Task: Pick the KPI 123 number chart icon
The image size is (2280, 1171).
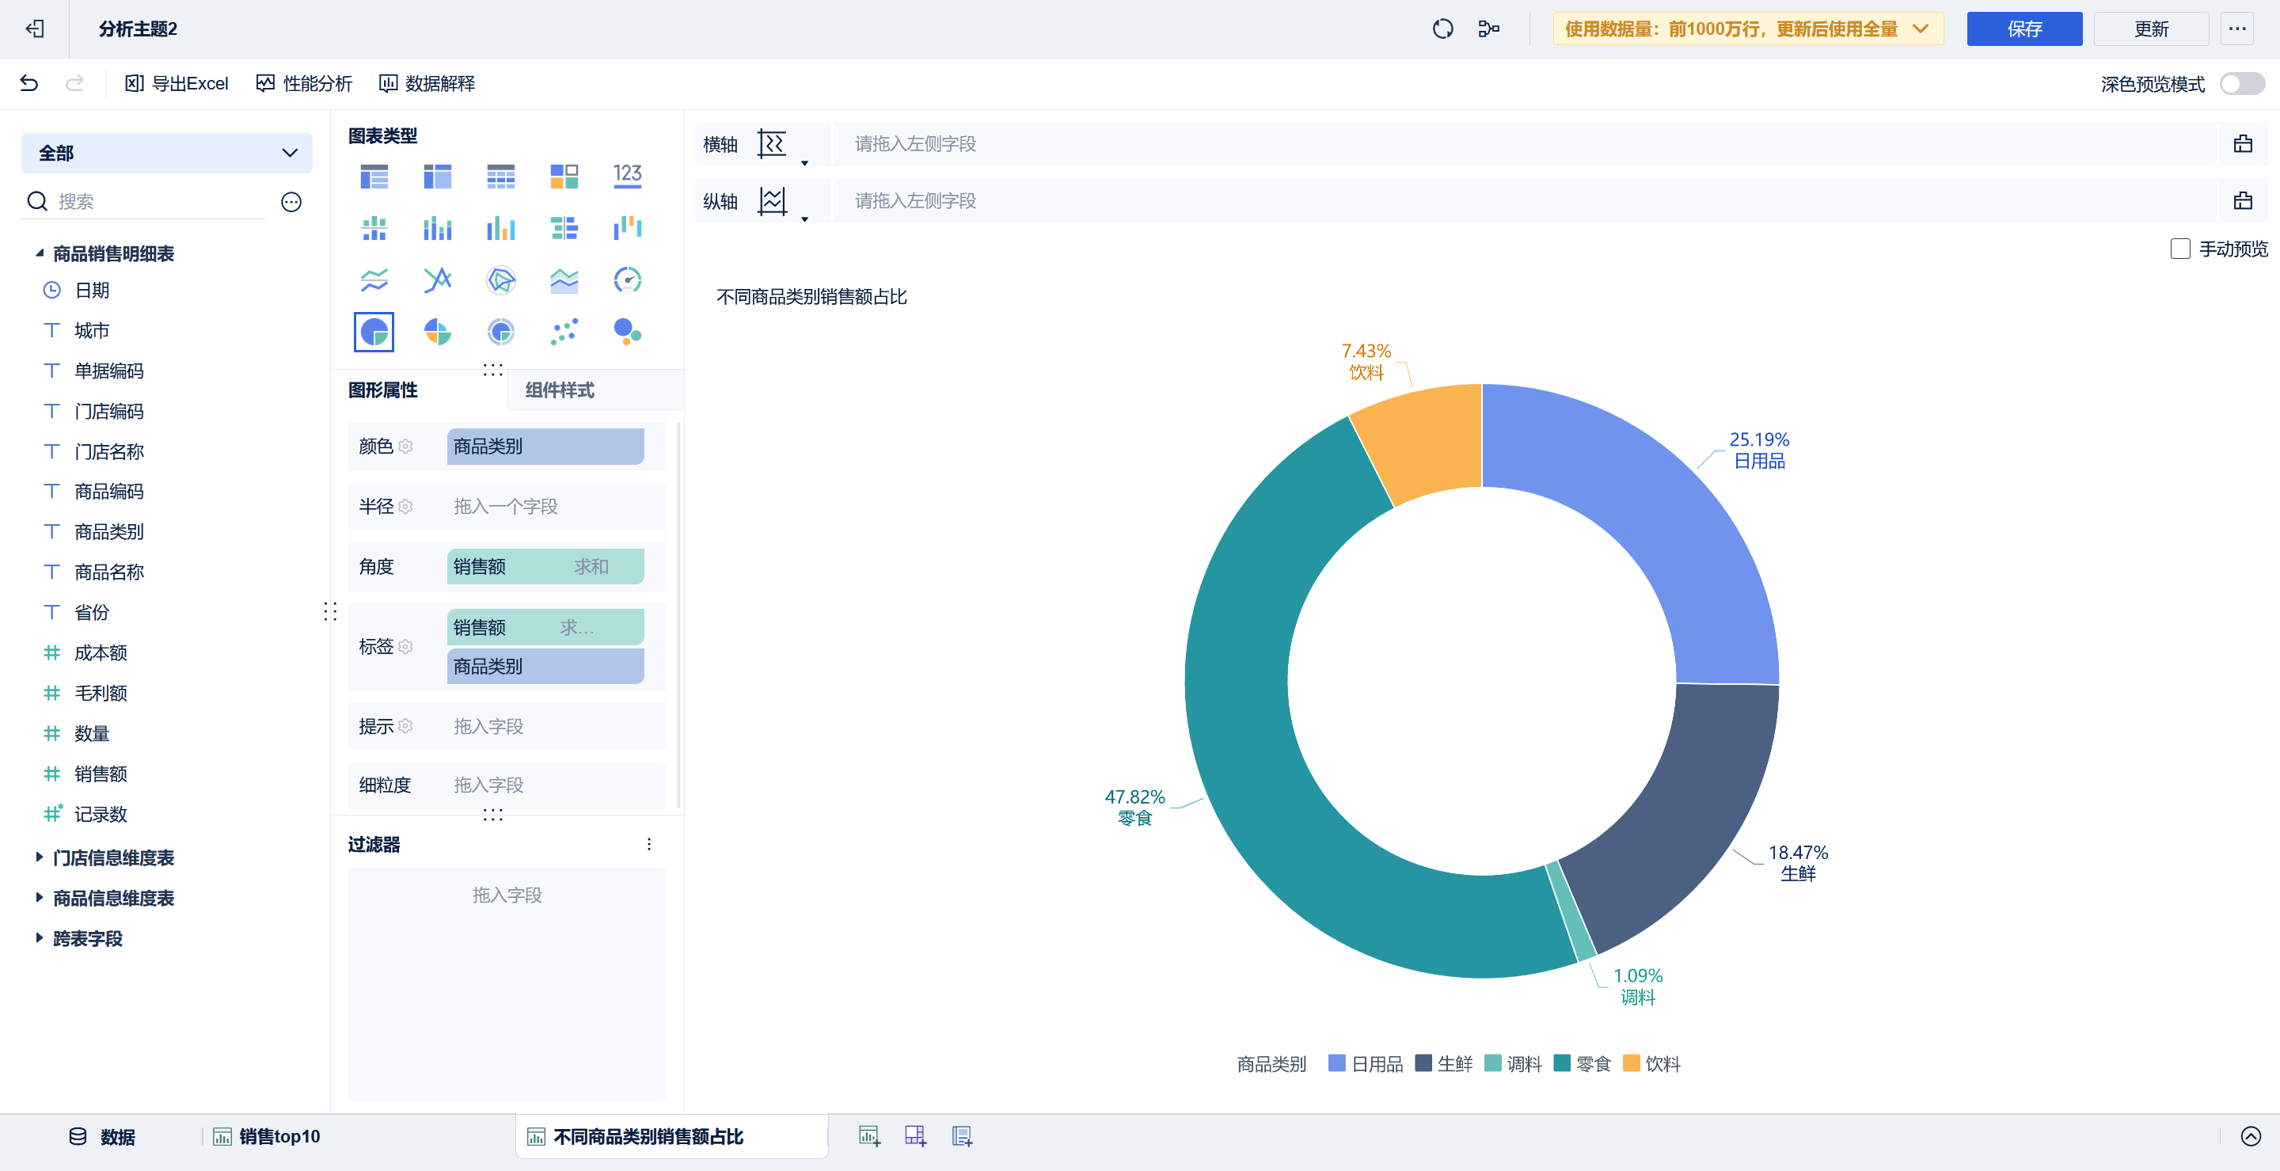Action: [x=627, y=175]
